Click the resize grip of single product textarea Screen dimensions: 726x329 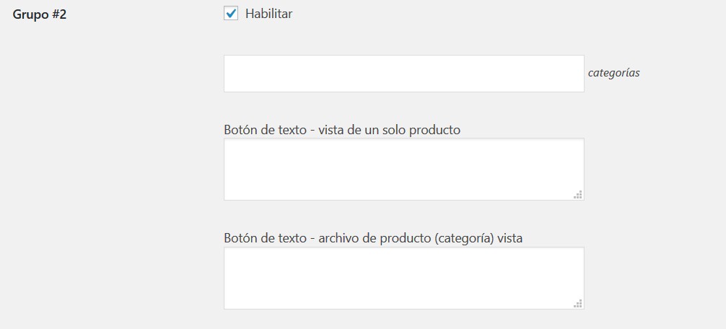point(578,194)
